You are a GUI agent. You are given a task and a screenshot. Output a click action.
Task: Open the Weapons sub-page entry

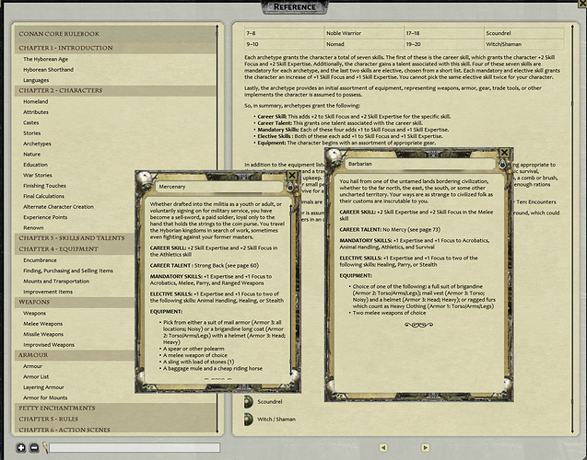34,313
